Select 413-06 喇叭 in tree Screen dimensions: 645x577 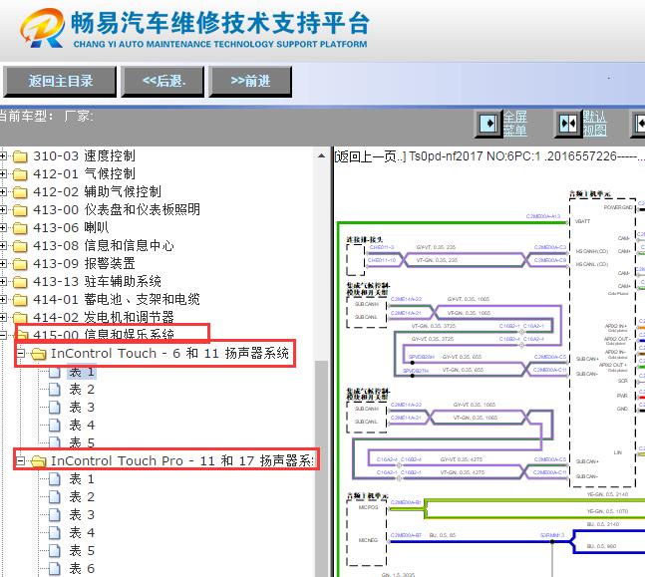pos(71,228)
